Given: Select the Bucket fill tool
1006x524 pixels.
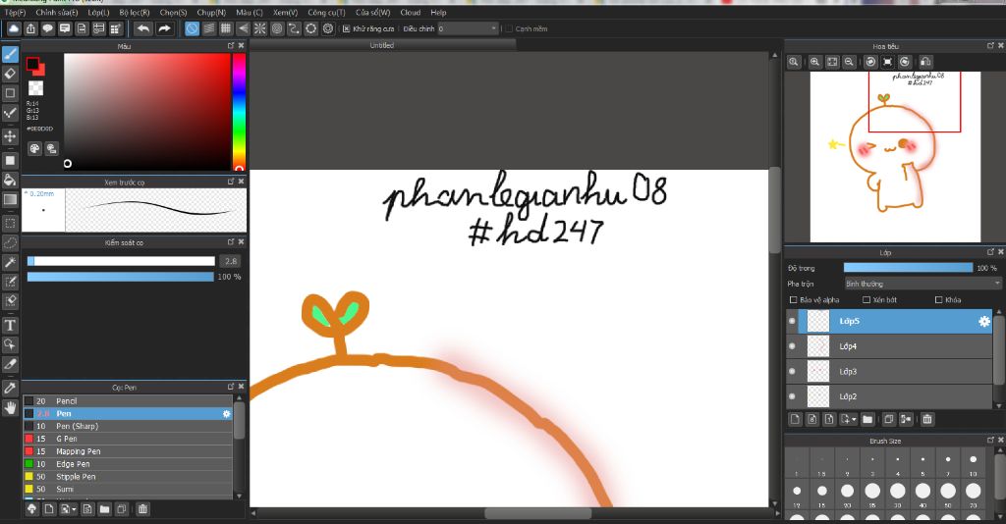Looking at the screenshot, I should [x=10, y=180].
